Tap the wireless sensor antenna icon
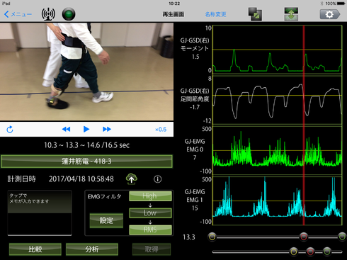The height and width of the screenshot is (260, 347). [48, 14]
